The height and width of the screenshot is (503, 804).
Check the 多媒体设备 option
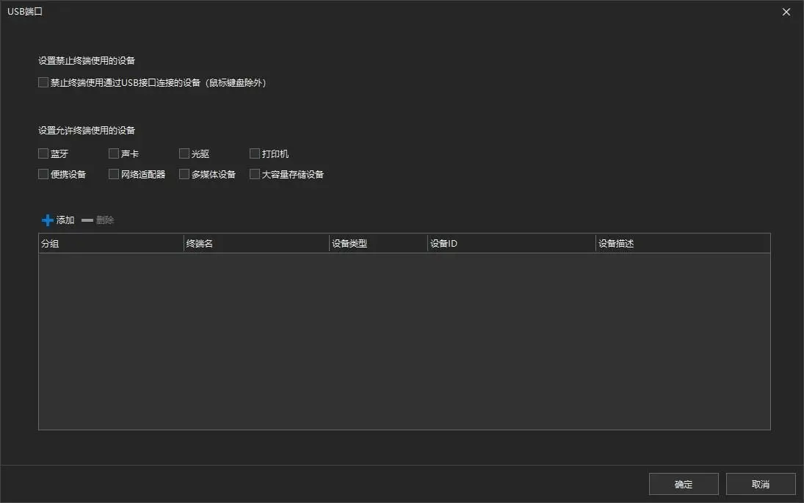pos(184,174)
